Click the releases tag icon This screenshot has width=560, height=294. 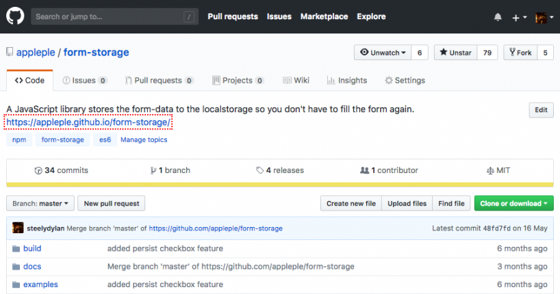[x=260, y=170]
